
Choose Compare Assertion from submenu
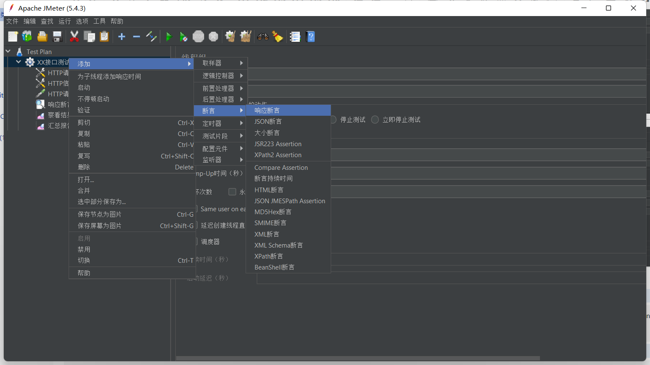[288, 168]
